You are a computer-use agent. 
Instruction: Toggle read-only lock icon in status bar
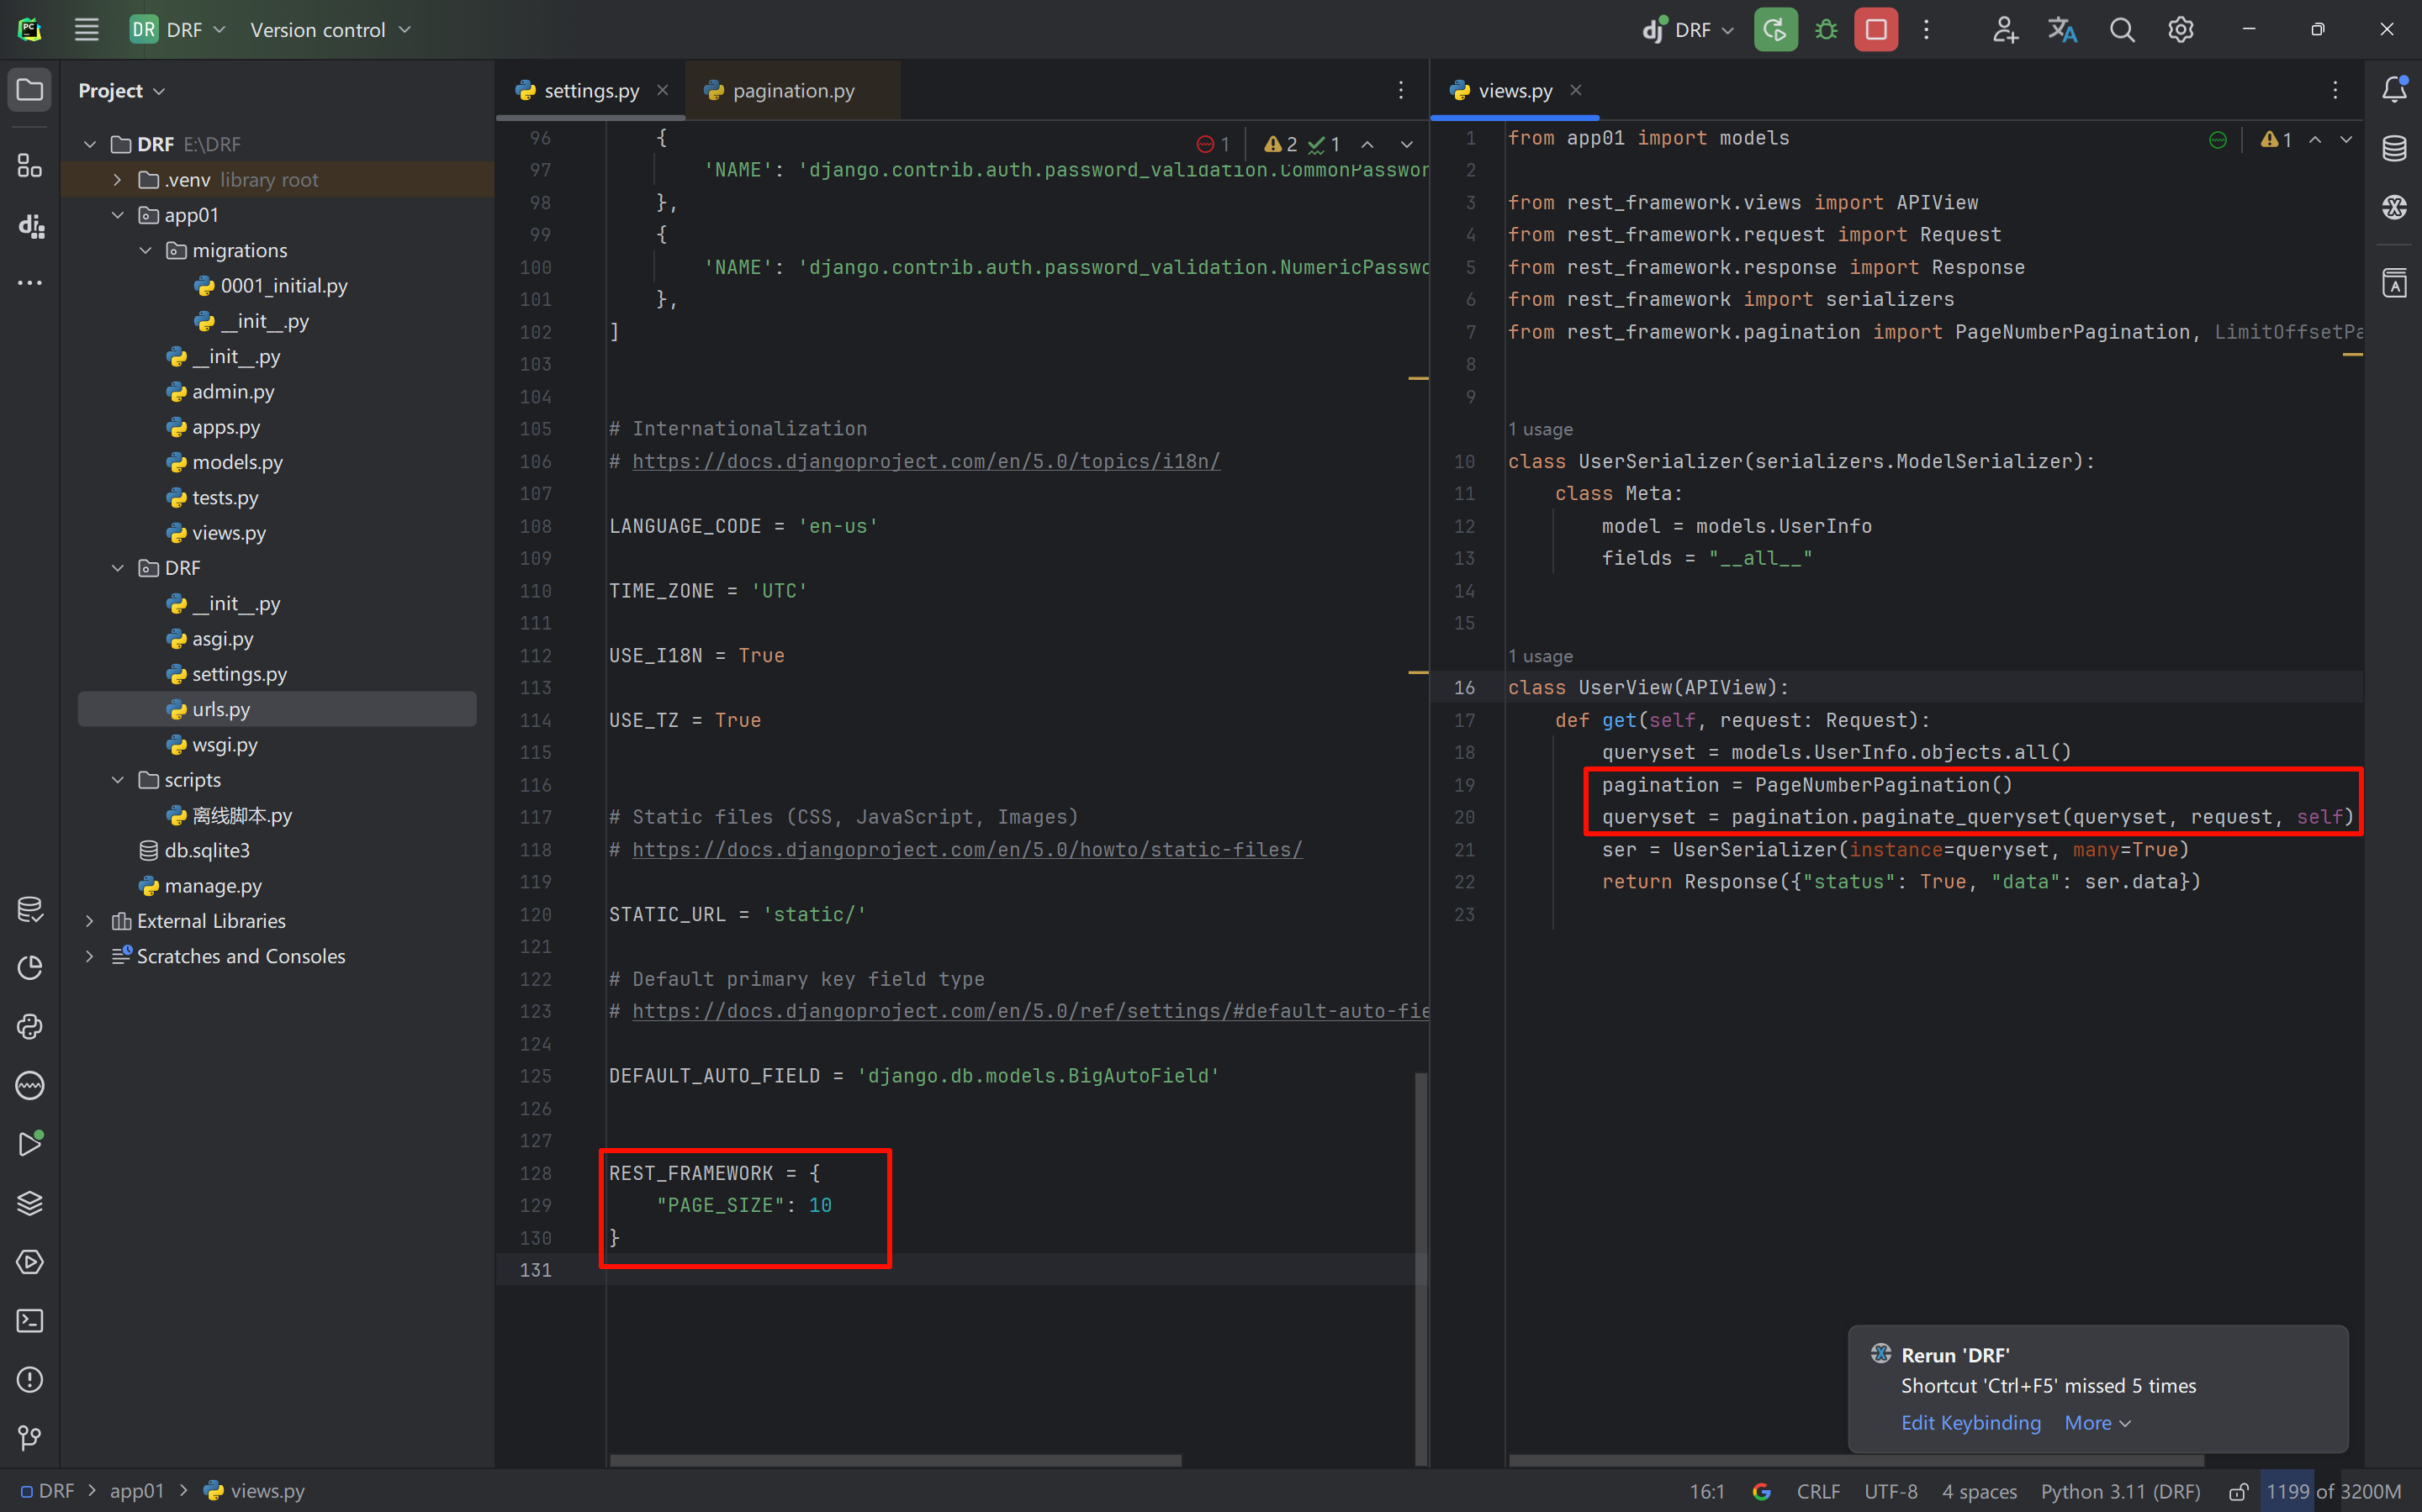pyautogui.click(x=2238, y=1491)
